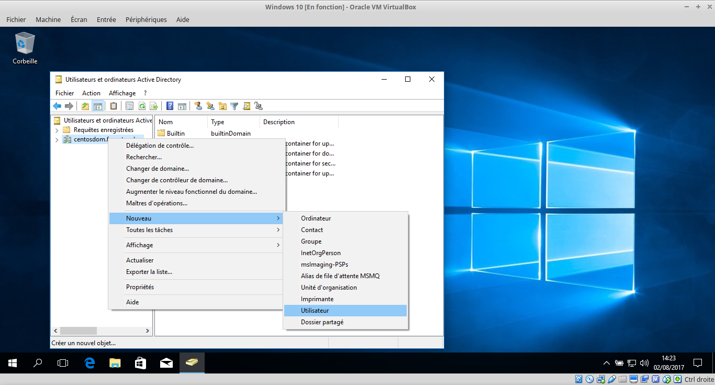This screenshot has width=715, height=385.
Task: Refresh using the green circular arrow icon
Action: pos(142,106)
